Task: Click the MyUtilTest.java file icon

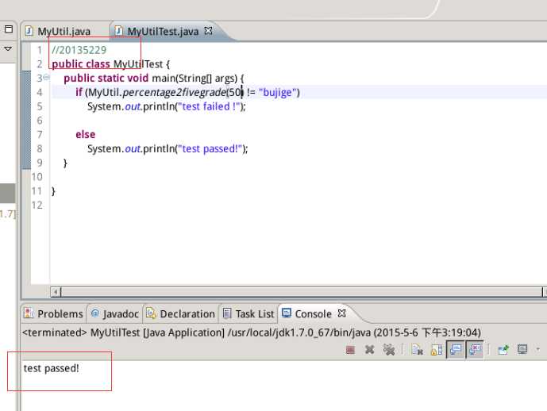Action: tap(119, 31)
